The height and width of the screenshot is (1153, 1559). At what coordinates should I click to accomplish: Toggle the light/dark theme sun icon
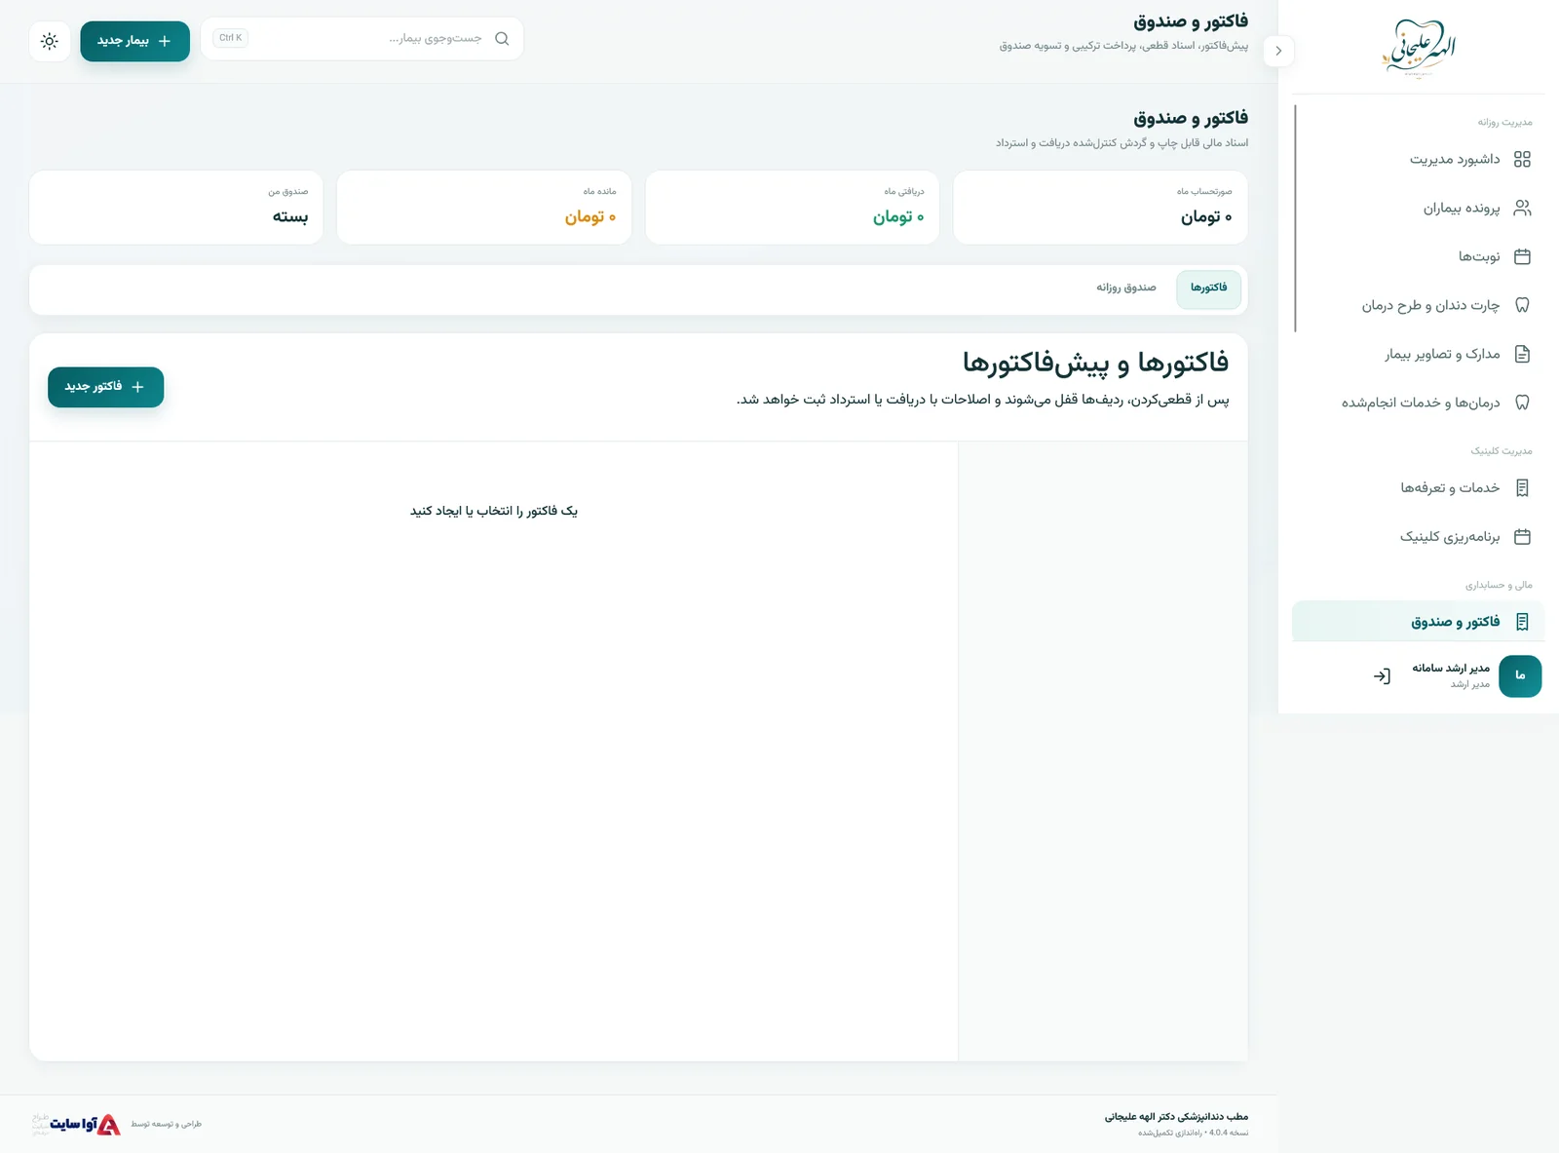tap(50, 41)
